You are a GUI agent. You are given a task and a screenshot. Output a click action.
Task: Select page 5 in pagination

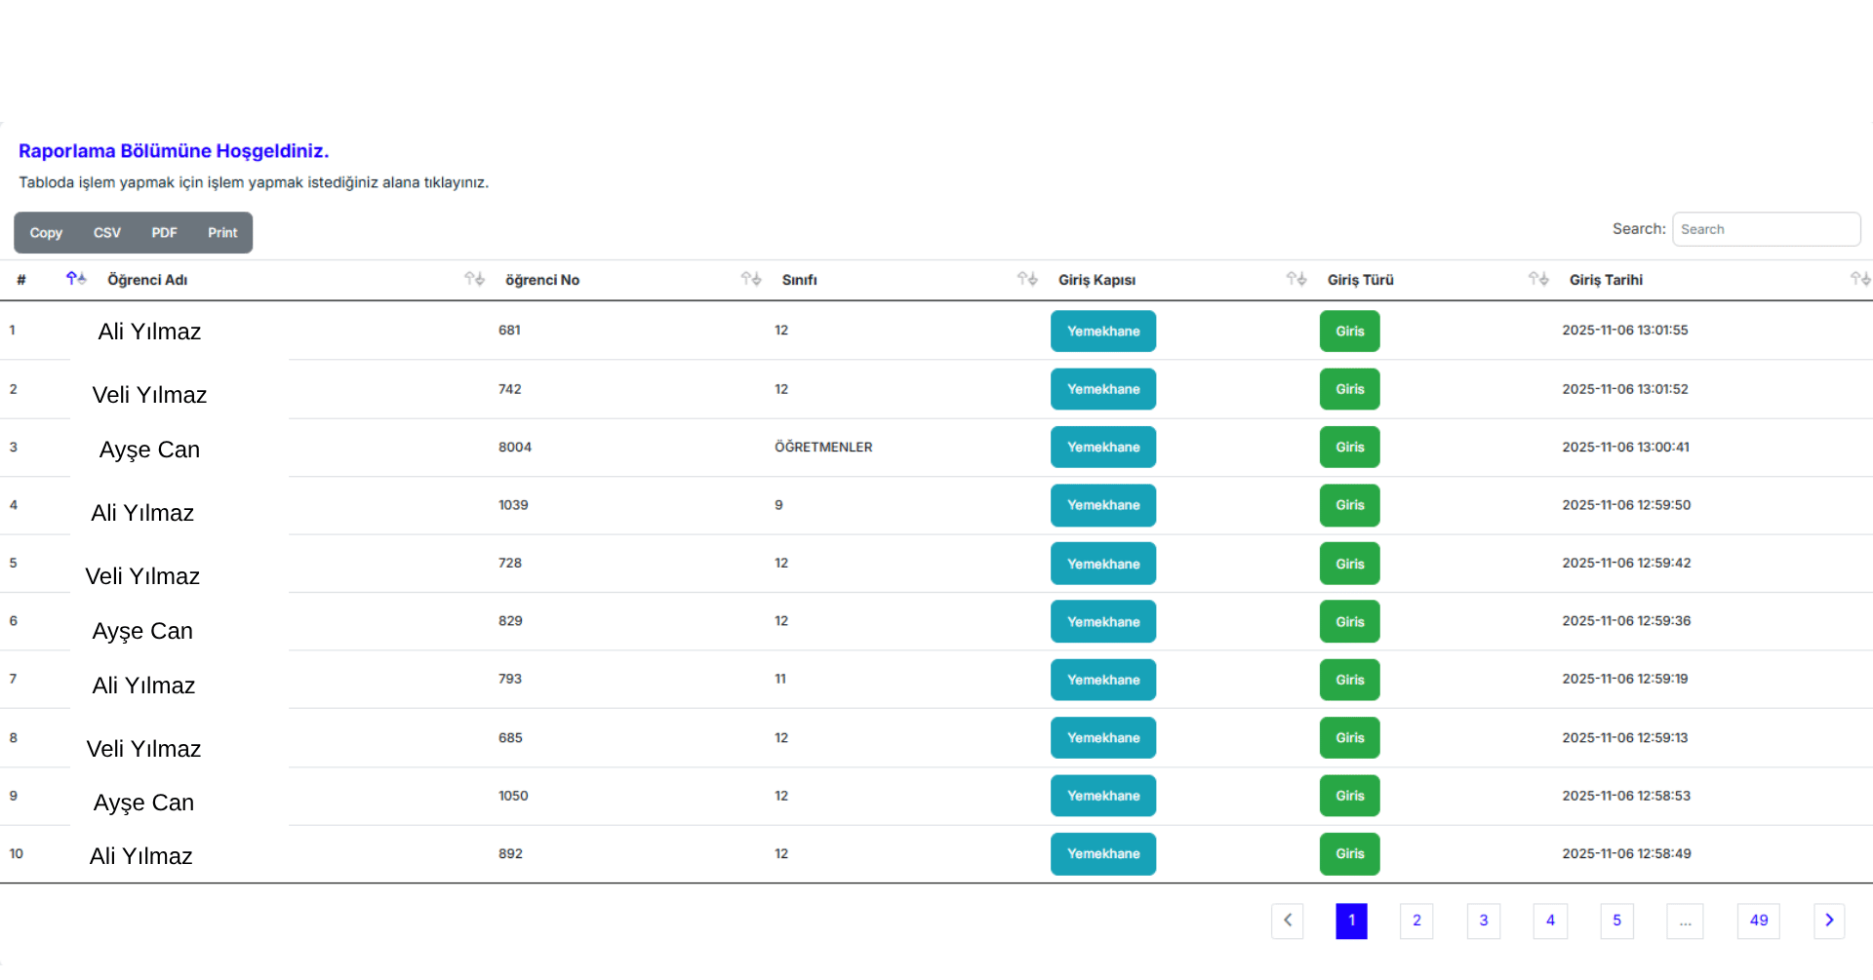click(1616, 921)
